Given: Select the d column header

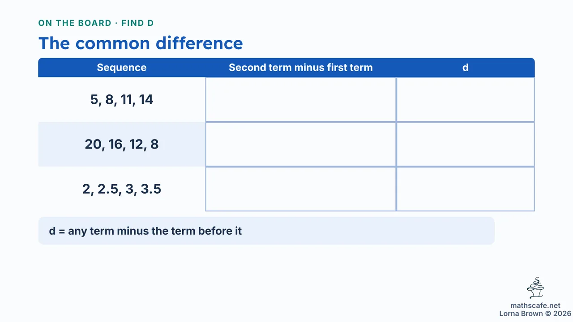Looking at the screenshot, I should point(466,68).
